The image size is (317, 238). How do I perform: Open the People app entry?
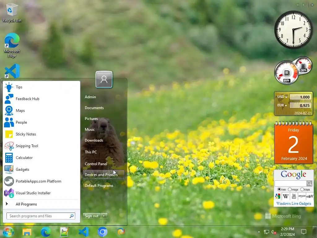pos(41,122)
